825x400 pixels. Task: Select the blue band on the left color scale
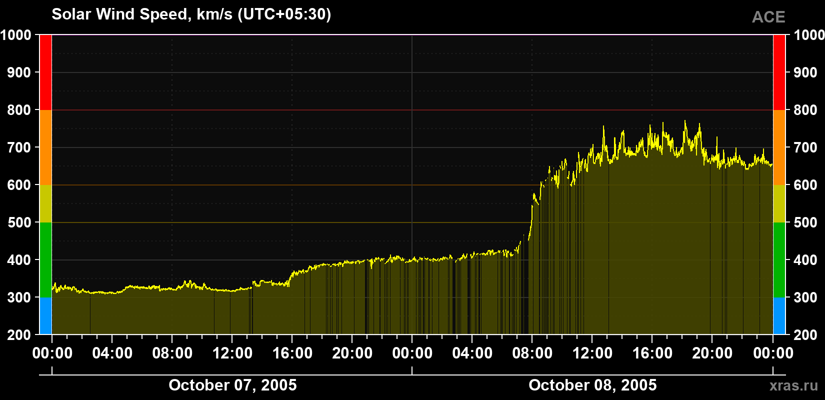(x=45, y=316)
